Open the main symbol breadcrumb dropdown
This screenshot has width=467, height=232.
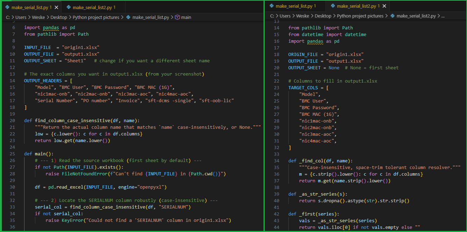[x=186, y=17]
